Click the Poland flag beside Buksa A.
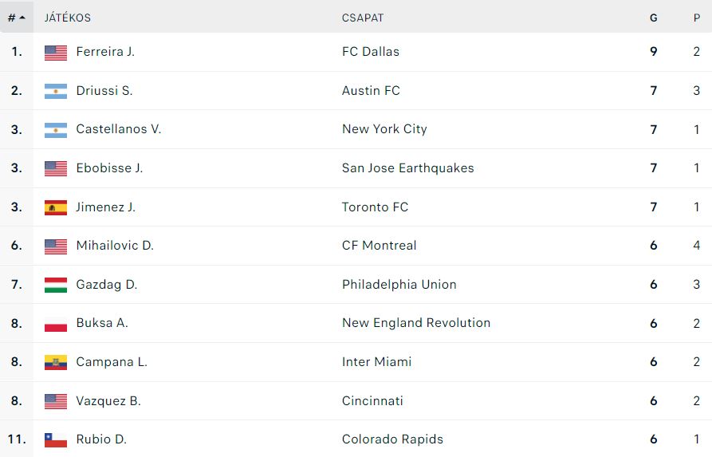This screenshot has height=457, width=712. [x=55, y=324]
